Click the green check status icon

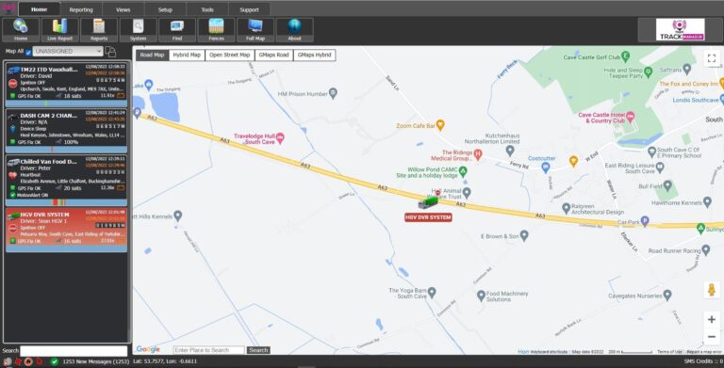(x=54, y=362)
